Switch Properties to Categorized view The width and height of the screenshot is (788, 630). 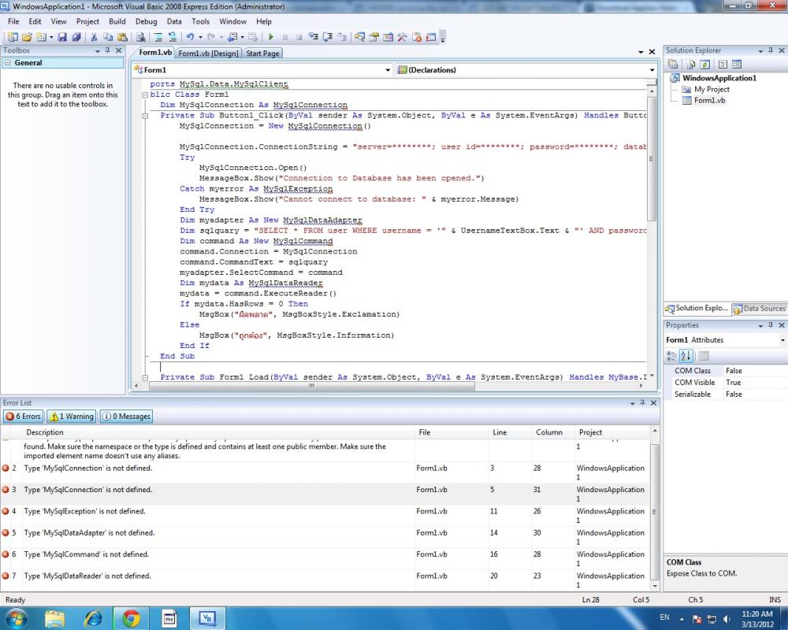point(671,356)
